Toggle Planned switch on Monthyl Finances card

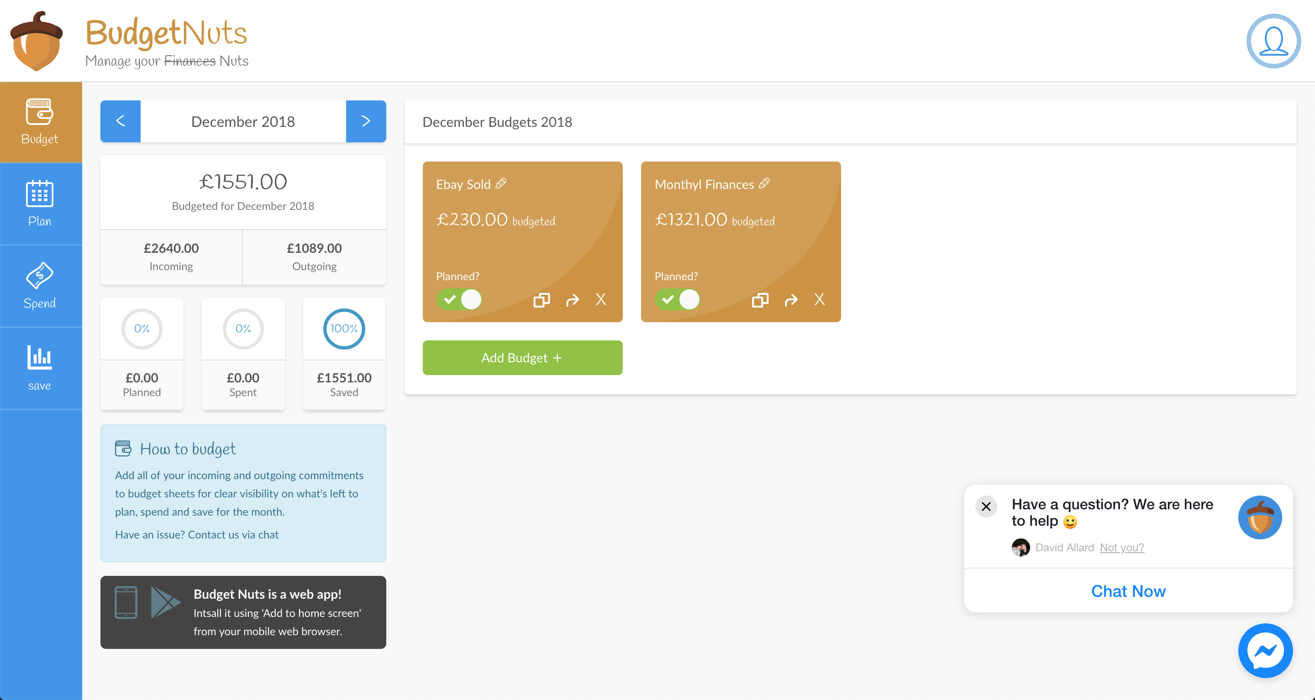coord(678,299)
